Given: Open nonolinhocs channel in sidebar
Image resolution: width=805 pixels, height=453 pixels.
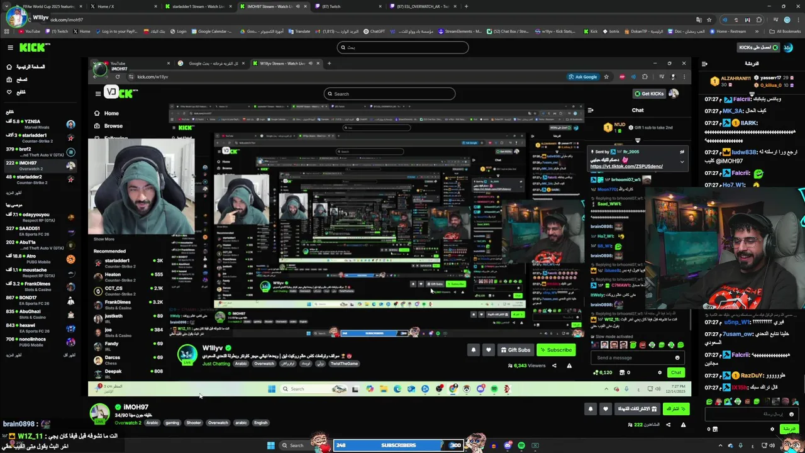Looking at the screenshot, I should [40, 342].
